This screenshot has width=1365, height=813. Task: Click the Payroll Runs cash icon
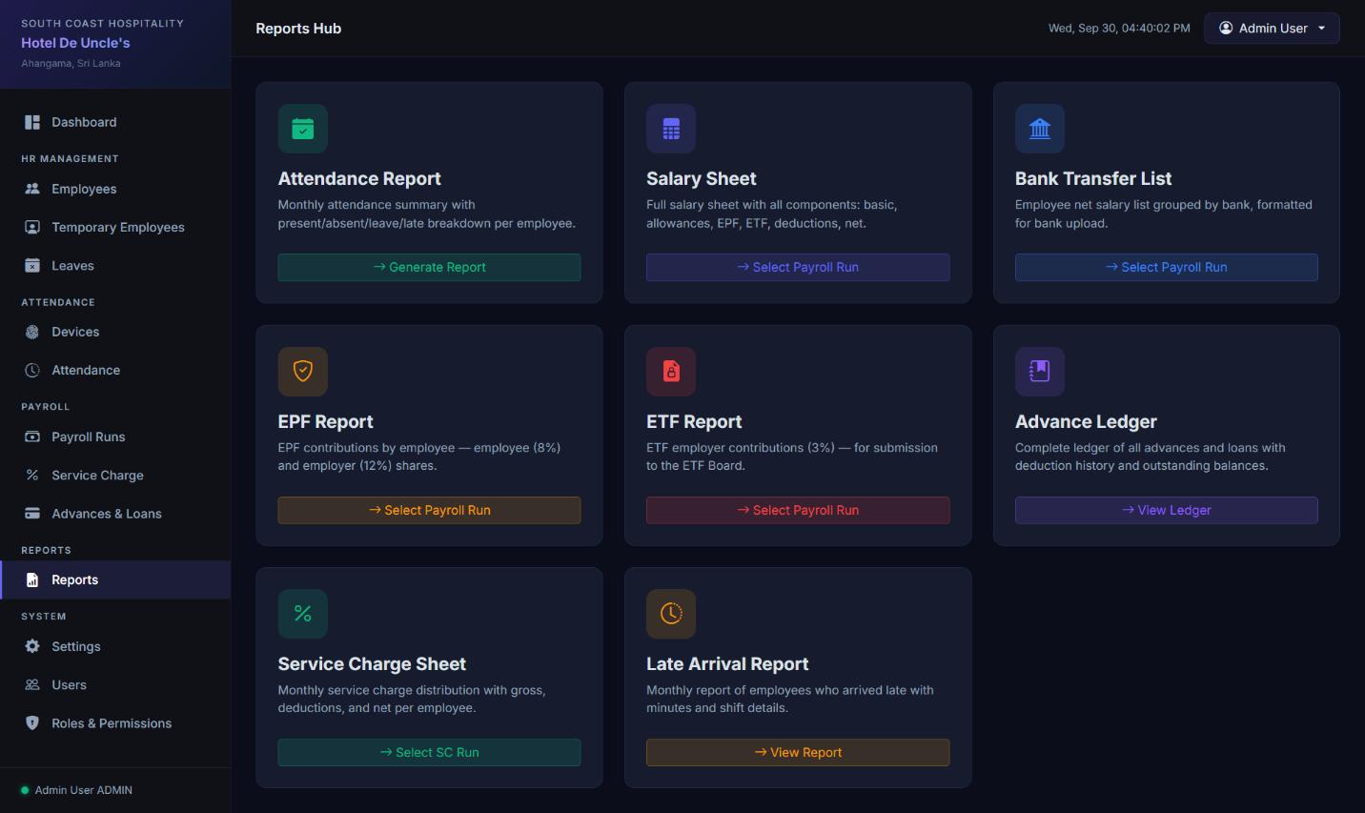32,437
